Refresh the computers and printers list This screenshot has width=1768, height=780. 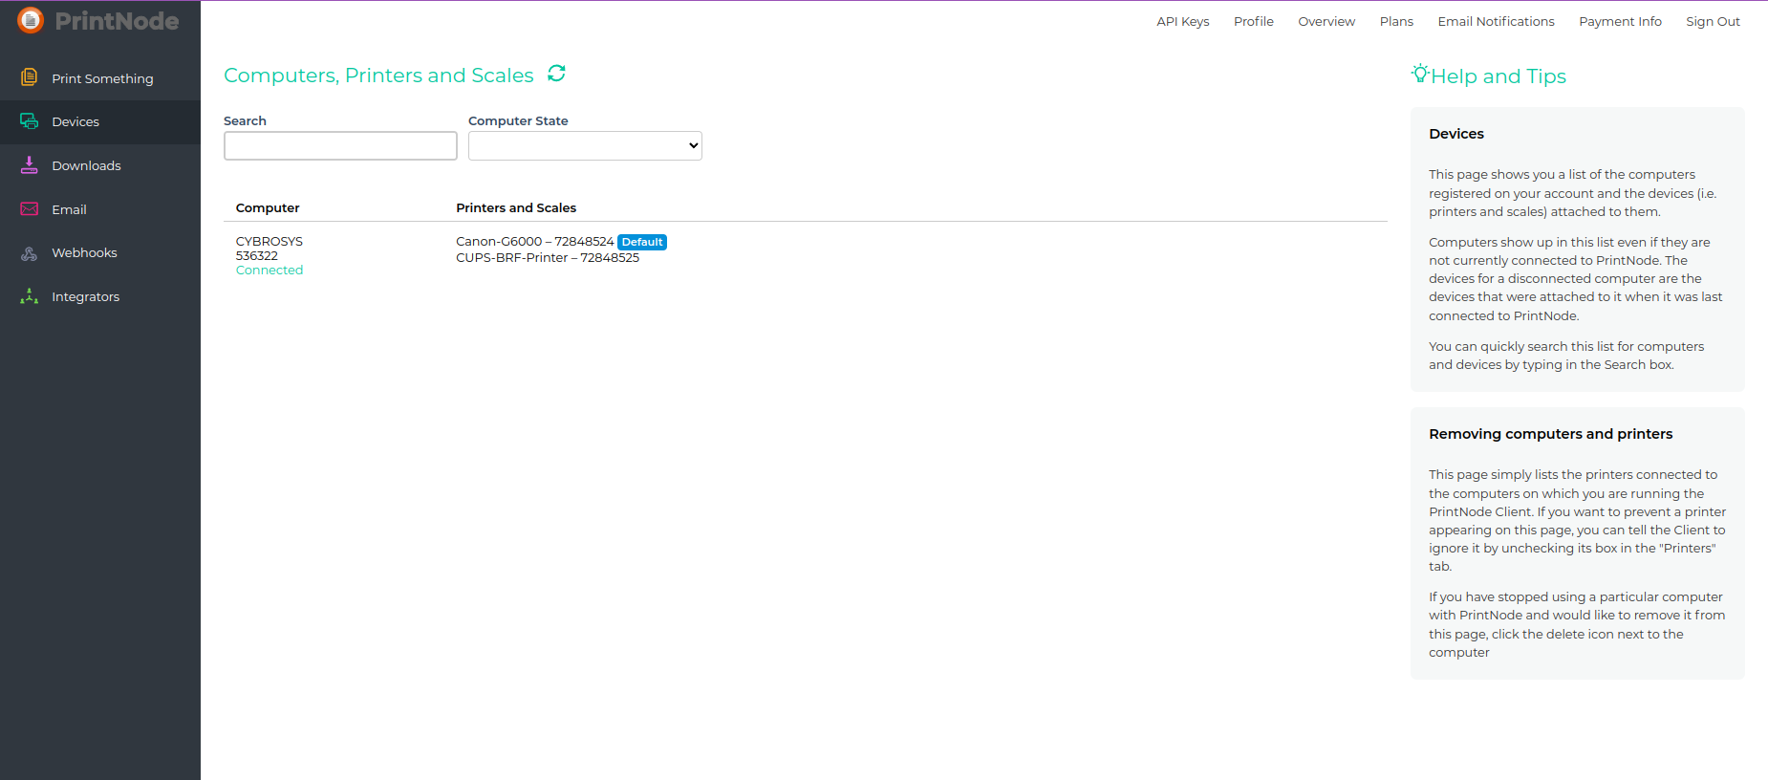pyautogui.click(x=556, y=74)
